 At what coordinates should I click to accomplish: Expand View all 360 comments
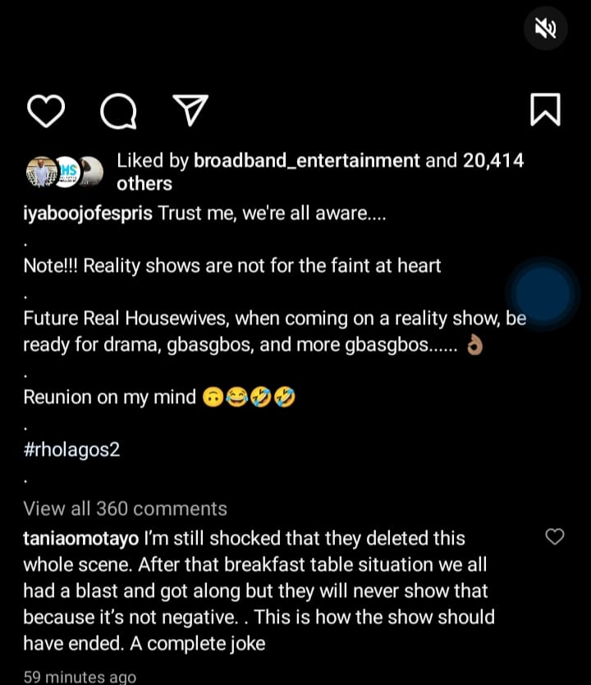coord(125,508)
